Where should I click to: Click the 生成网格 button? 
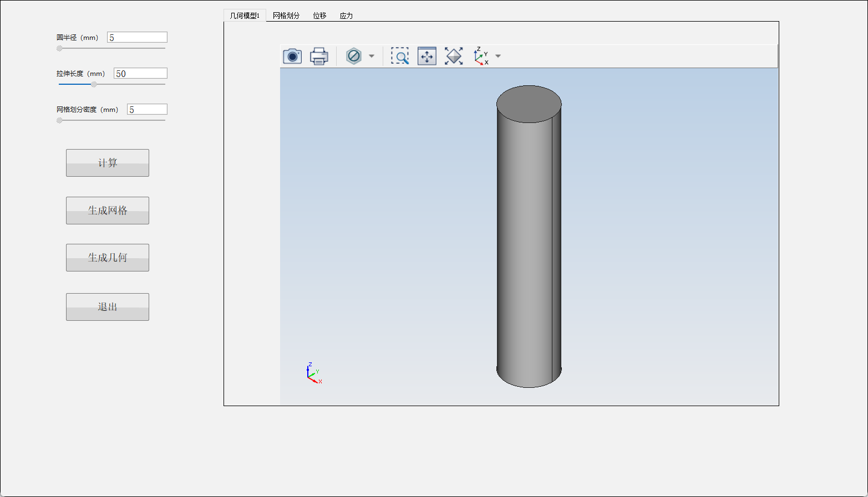tap(108, 211)
